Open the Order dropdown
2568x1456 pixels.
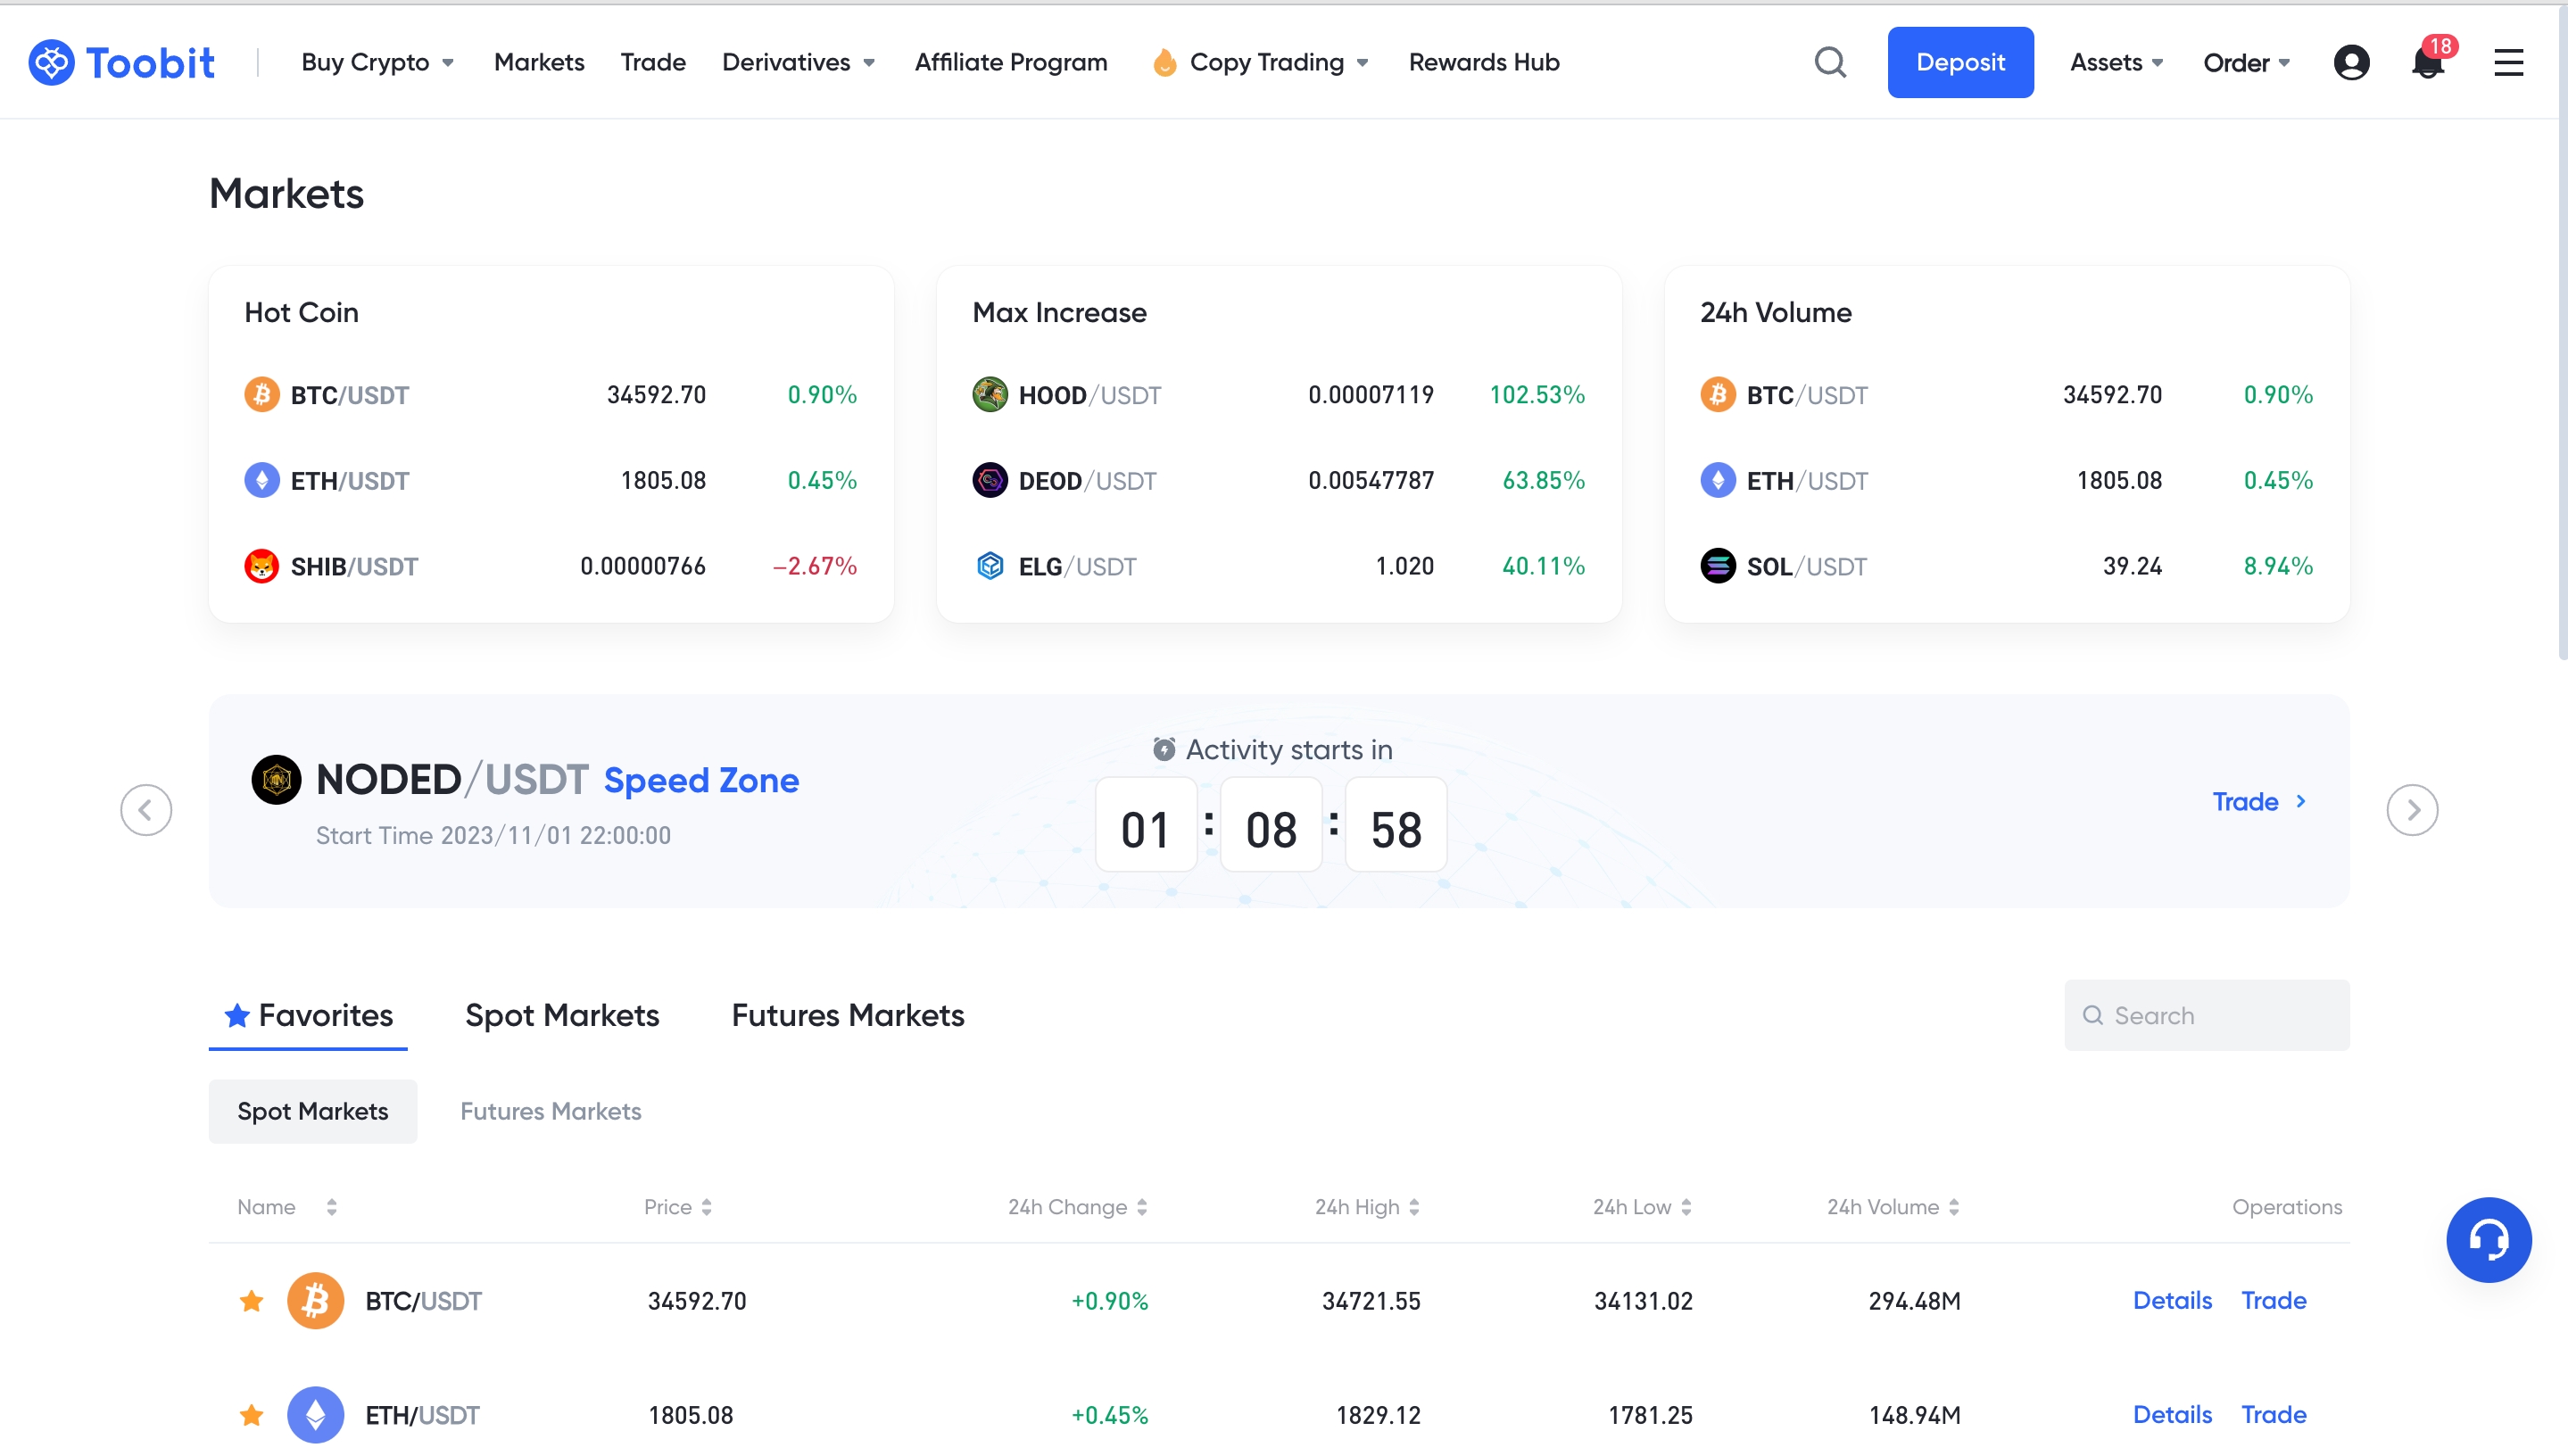point(2246,62)
